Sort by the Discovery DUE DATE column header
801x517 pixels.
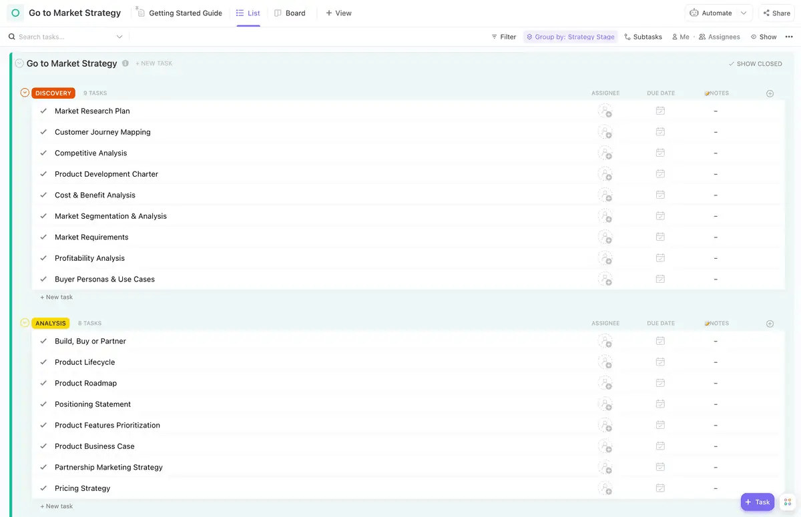click(x=661, y=93)
